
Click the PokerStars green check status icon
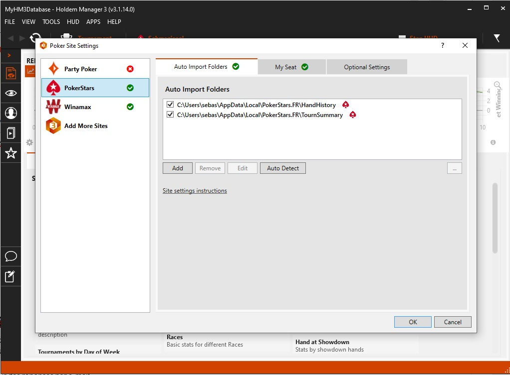click(130, 88)
